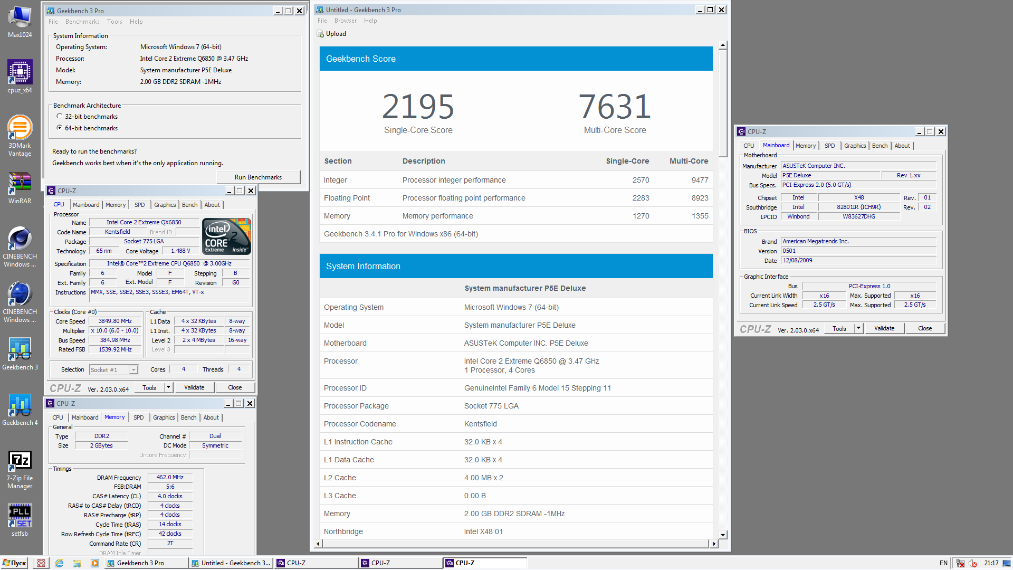Open the 7-Zip File Manager desktop icon
The image size is (1013, 570).
click(20, 470)
